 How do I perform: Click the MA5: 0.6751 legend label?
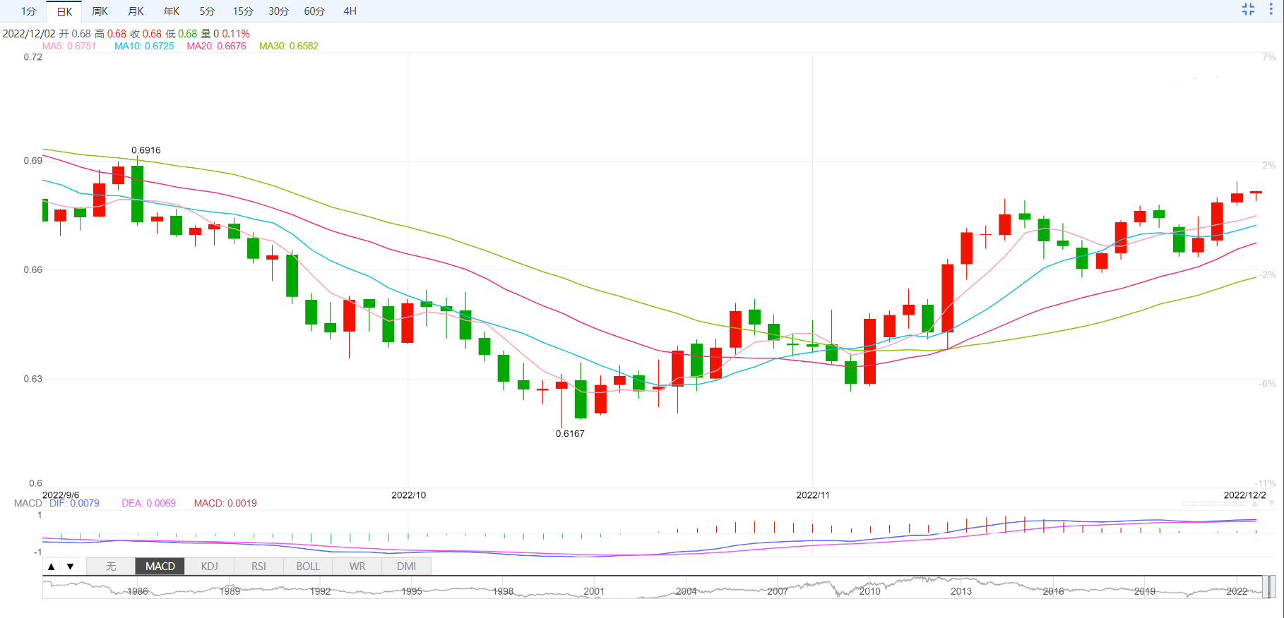coord(69,46)
